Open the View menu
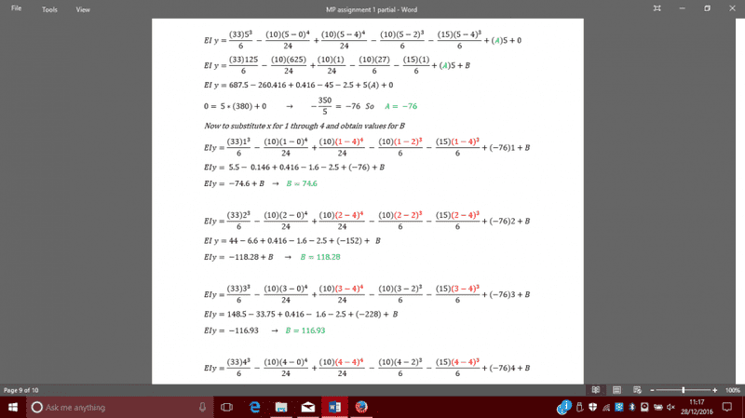This screenshot has height=418, width=745. click(83, 9)
